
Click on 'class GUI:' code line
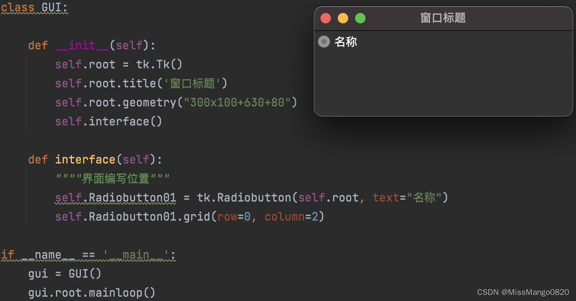coord(34,7)
